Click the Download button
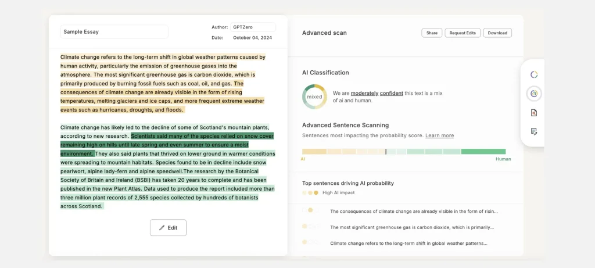The image size is (595, 268). [497, 33]
